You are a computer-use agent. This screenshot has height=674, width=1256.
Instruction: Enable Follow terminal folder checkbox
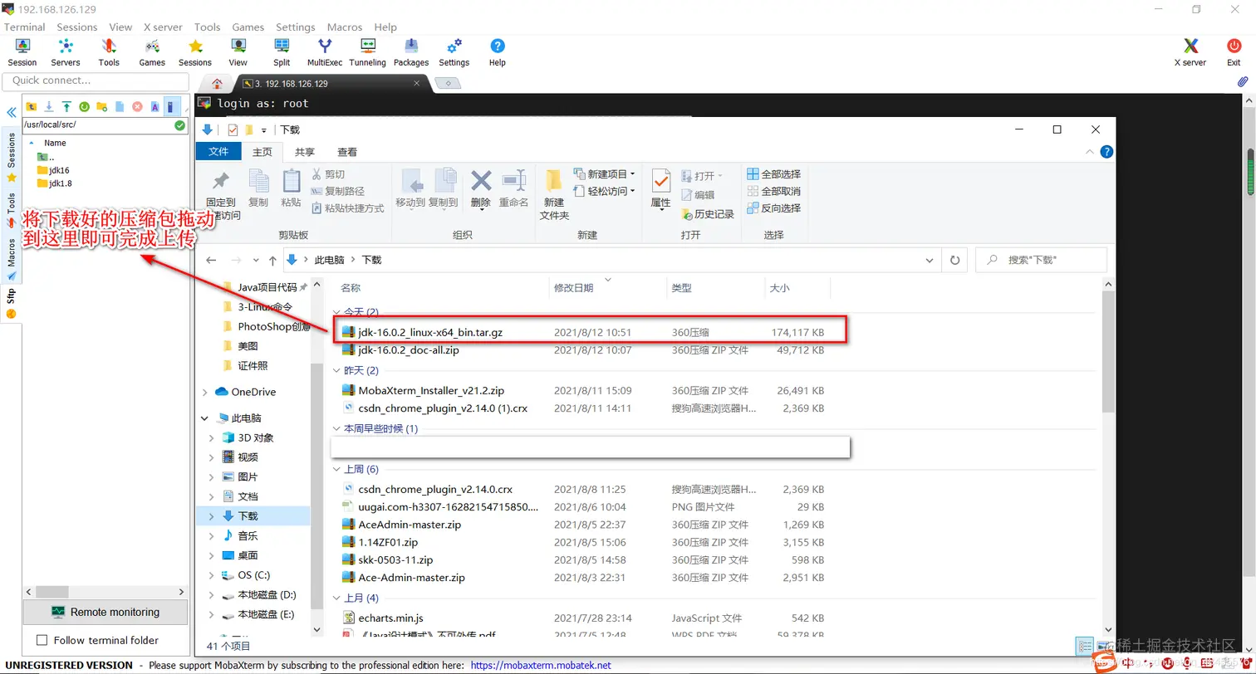pyautogui.click(x=42, y=640)
